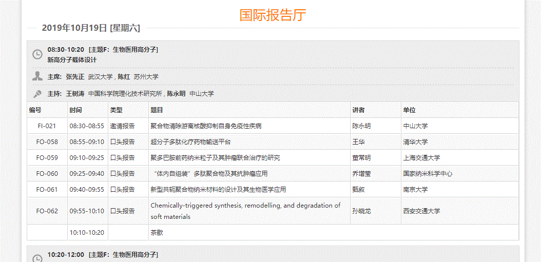This screenshot has height=262, width=541.
Task: Click chair name 张先正
Action: pos(75,77)
